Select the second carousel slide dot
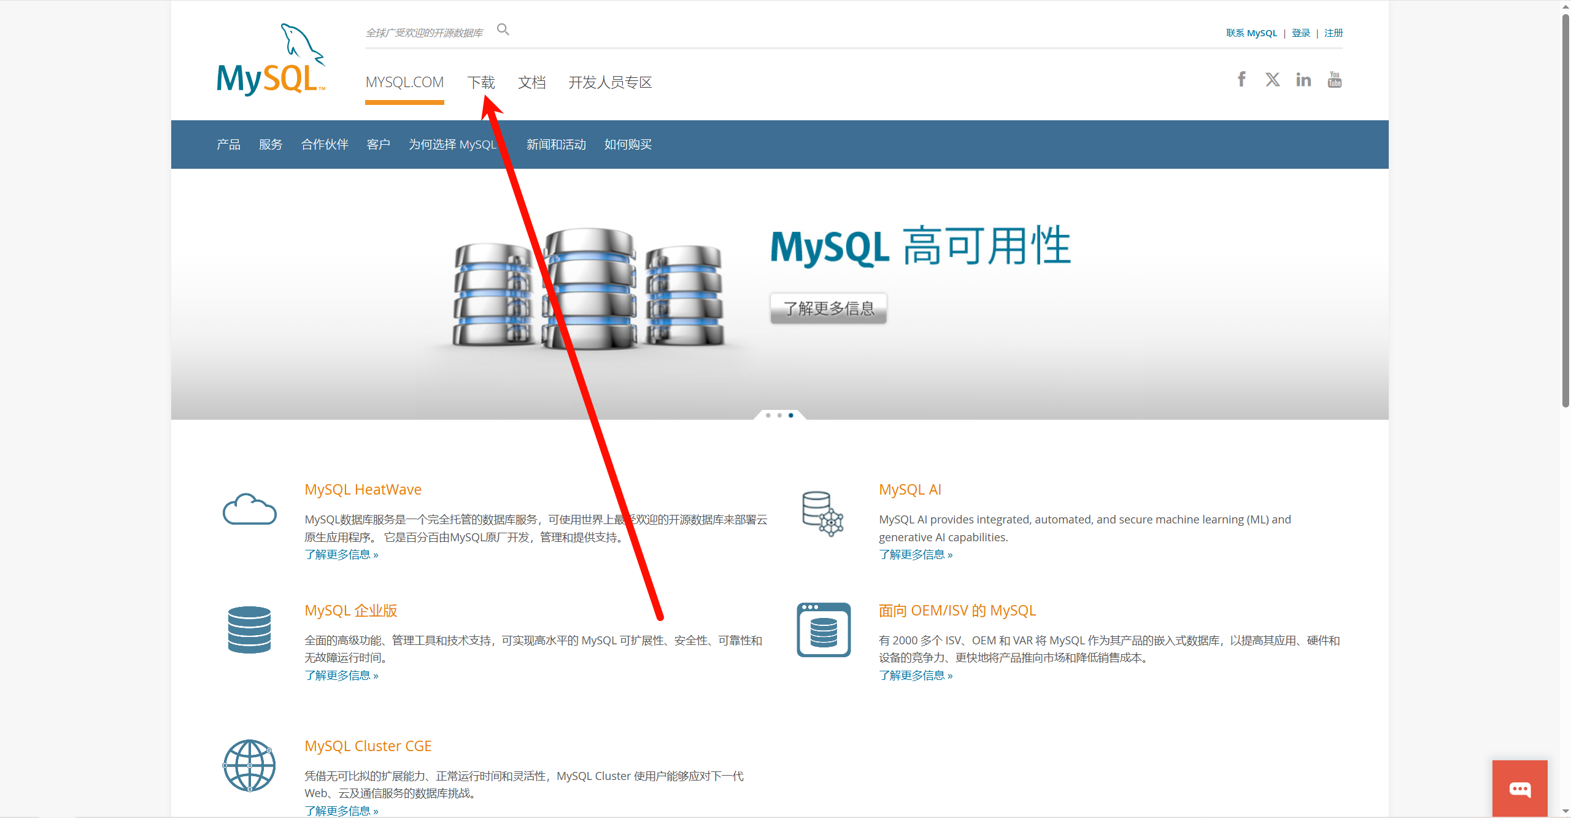The height and width of the screenshot is (818, 1571). [x=779, y=415]
